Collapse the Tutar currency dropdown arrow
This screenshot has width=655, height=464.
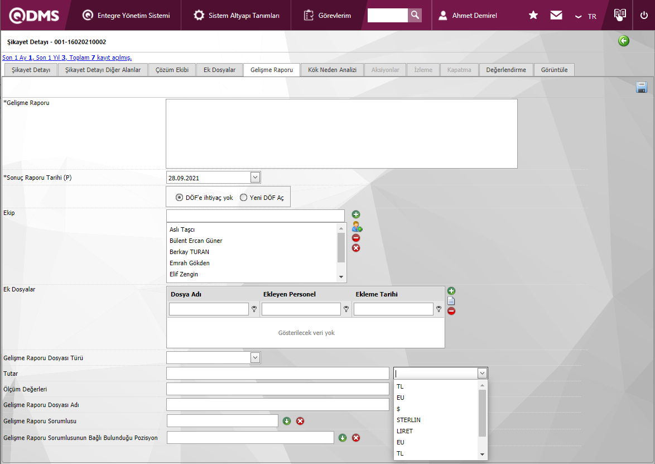tap(482, 373)
